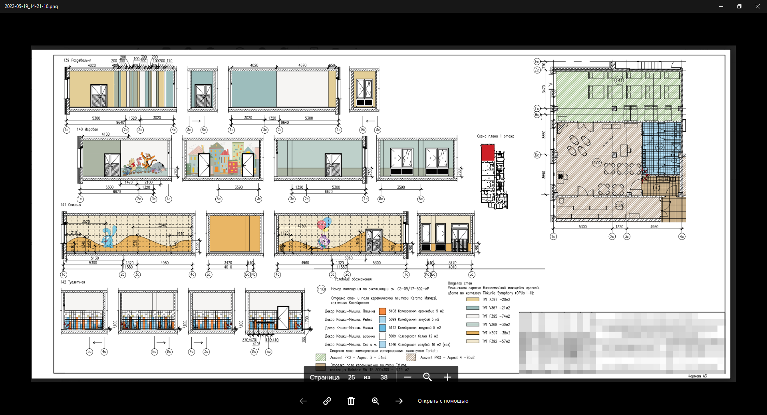Viewport: 767px width, 415px height.
Task: Click the 'TVT F395 -74м2' legend entry
Action: click(496, 316)
